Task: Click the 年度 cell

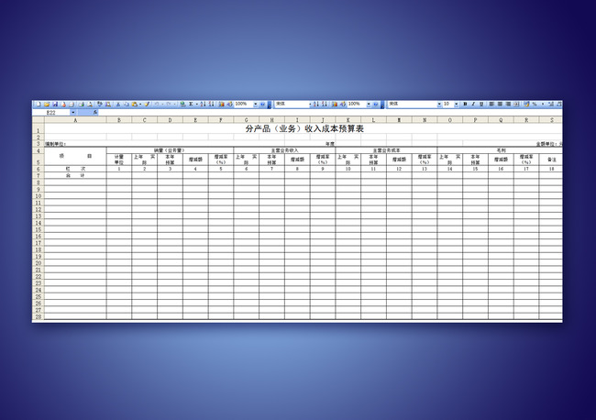Action: (x=330, y=144)
